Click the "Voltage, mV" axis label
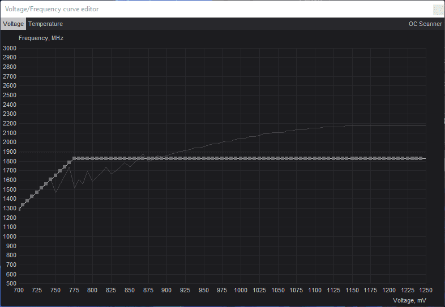Screen dimensions: 445x307 (x=409, y=300)
